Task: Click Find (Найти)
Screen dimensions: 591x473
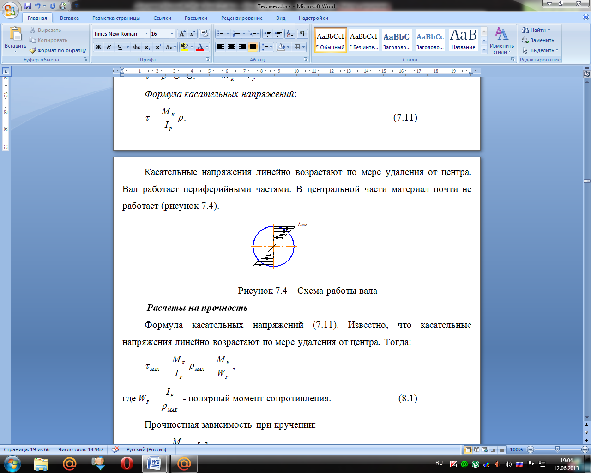Action: [536, 30]
